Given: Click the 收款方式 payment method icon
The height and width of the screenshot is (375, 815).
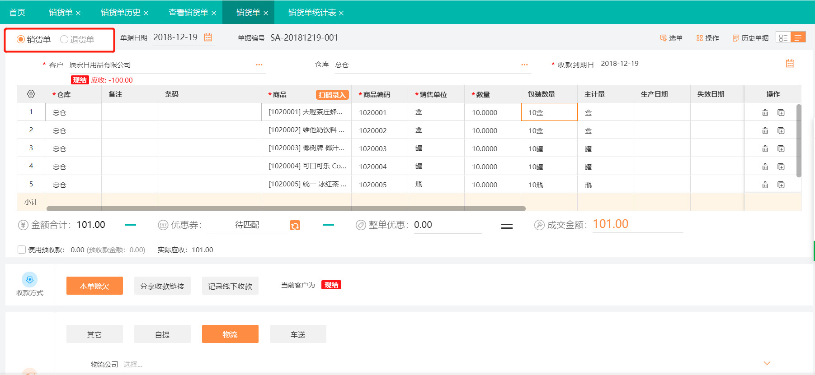Looking at the screenshot, I should point(29,280).
